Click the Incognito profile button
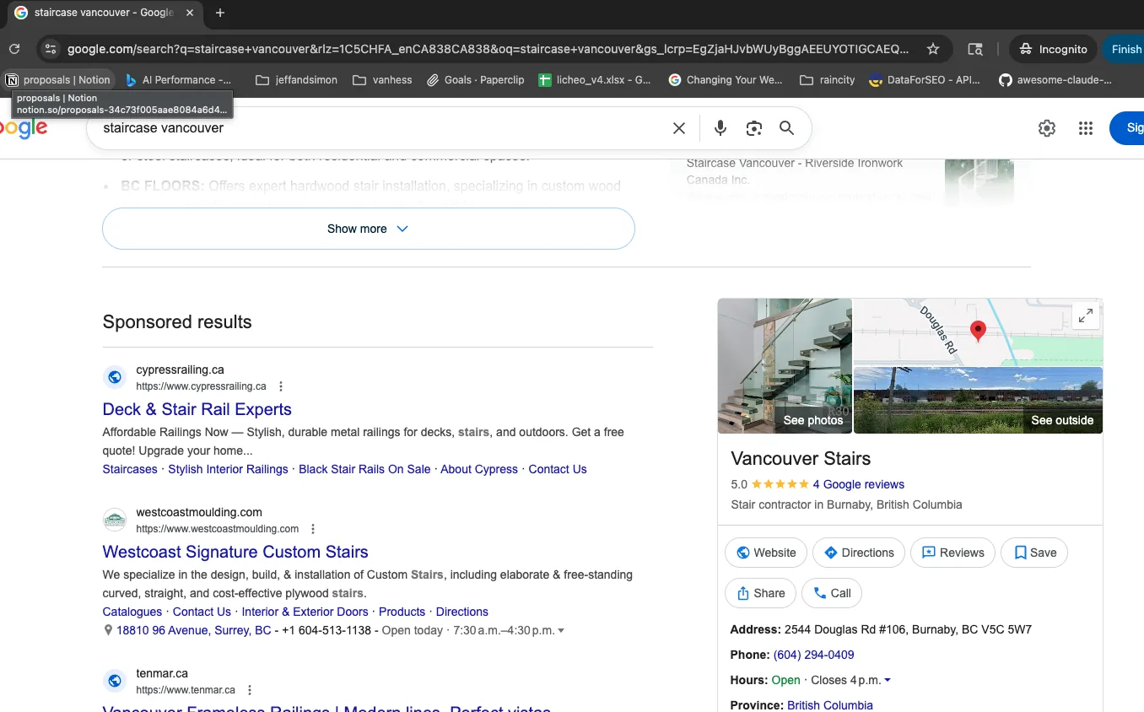1144x712 pixels. tap(1053, 49)
